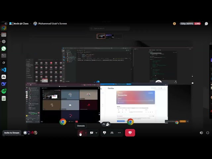
Task: Open the blue whale app in dock
Action: pyautogui.click(x=4, y=84)
